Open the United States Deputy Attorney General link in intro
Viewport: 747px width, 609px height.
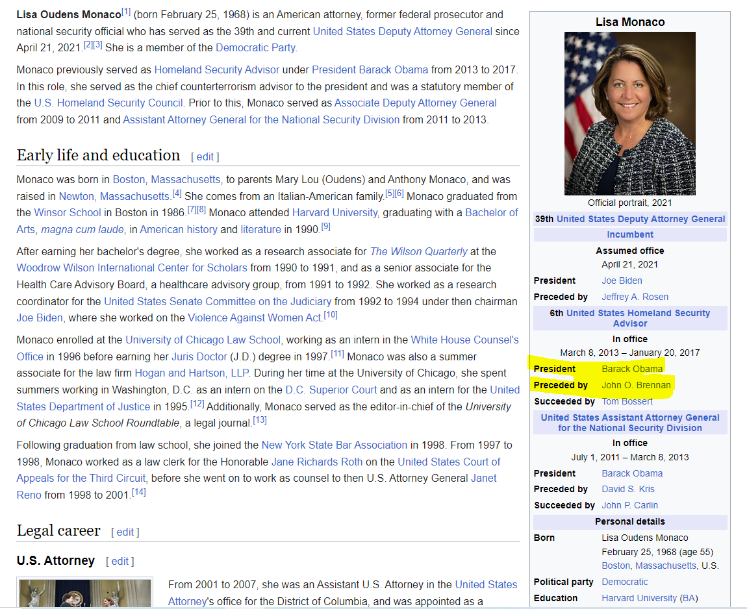(x=402, y=31)
